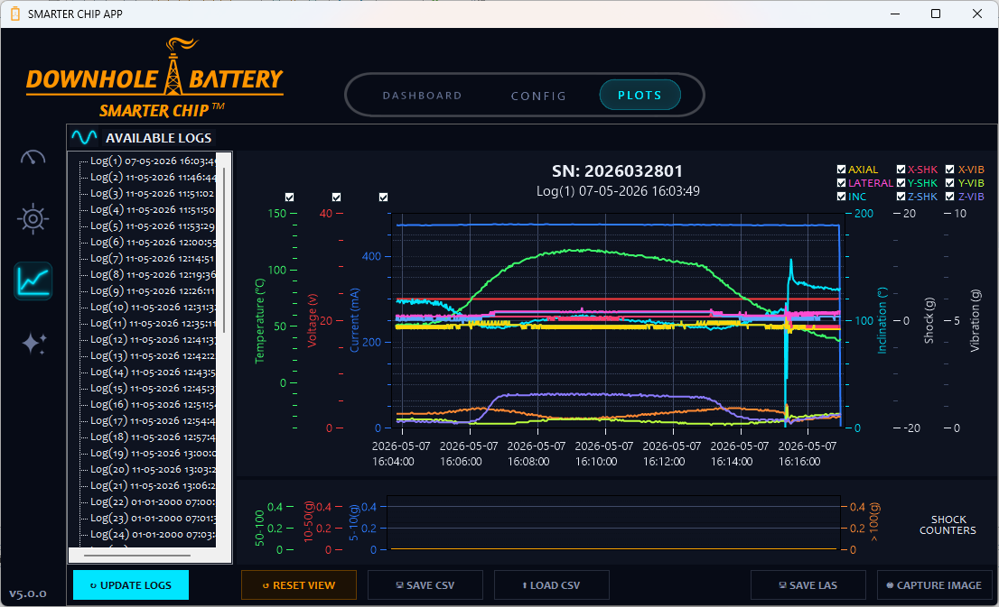Click the SN: 2026032801 plot title
999x607 pixels.
[x=617, y=171]
